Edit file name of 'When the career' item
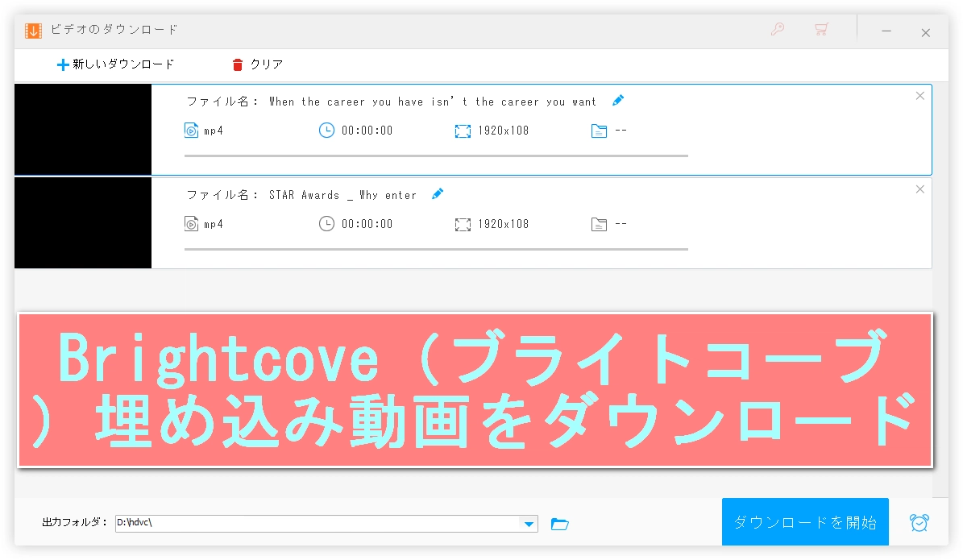This screenshot has height=560, width=963. click(x=618, y=101)
